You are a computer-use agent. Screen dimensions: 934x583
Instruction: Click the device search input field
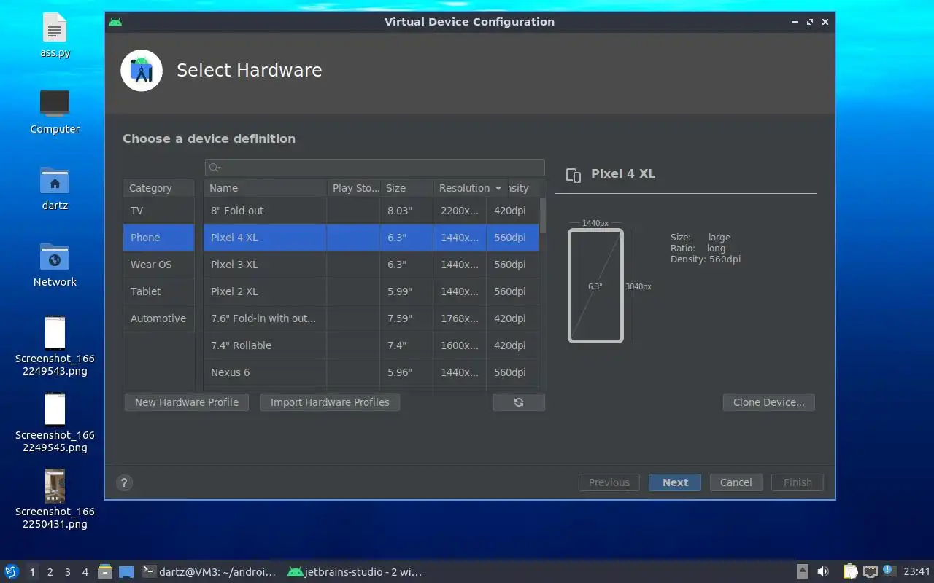coord(375,168)
